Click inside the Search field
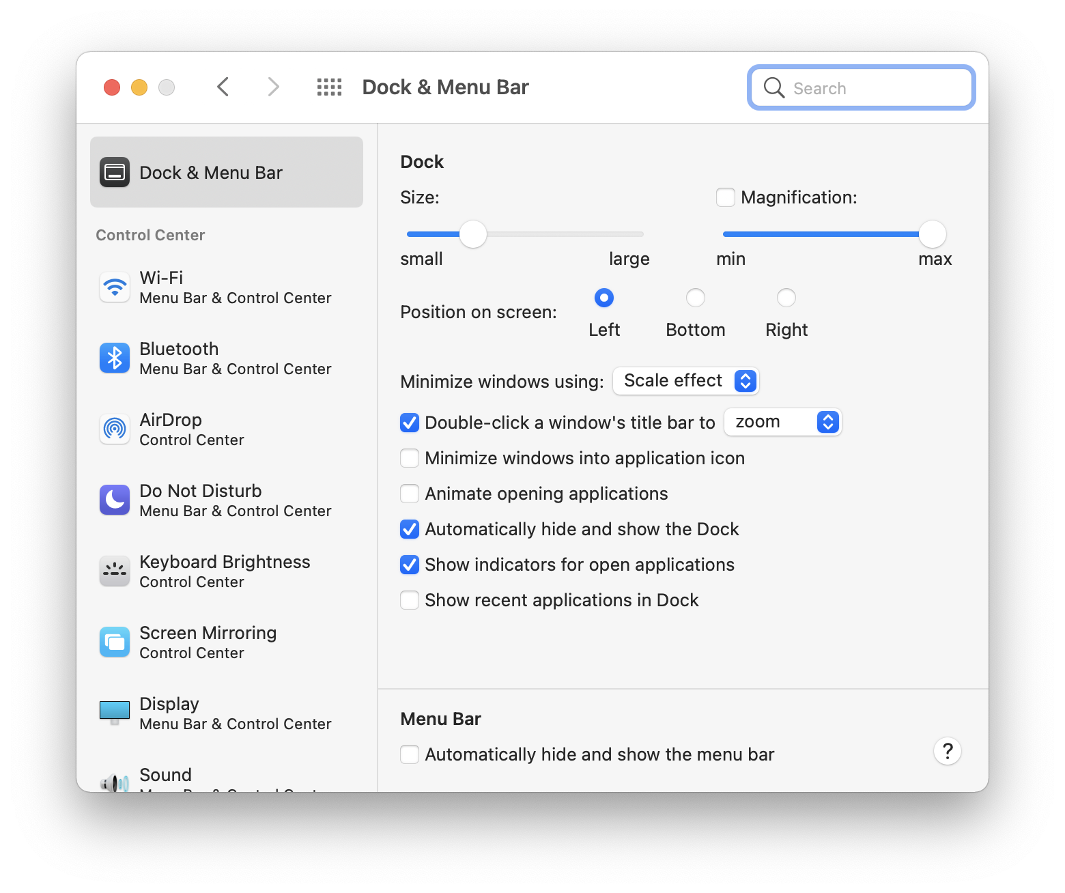Screen dimensions: 1065x893 pyautogui.click(x=860, y=87)
